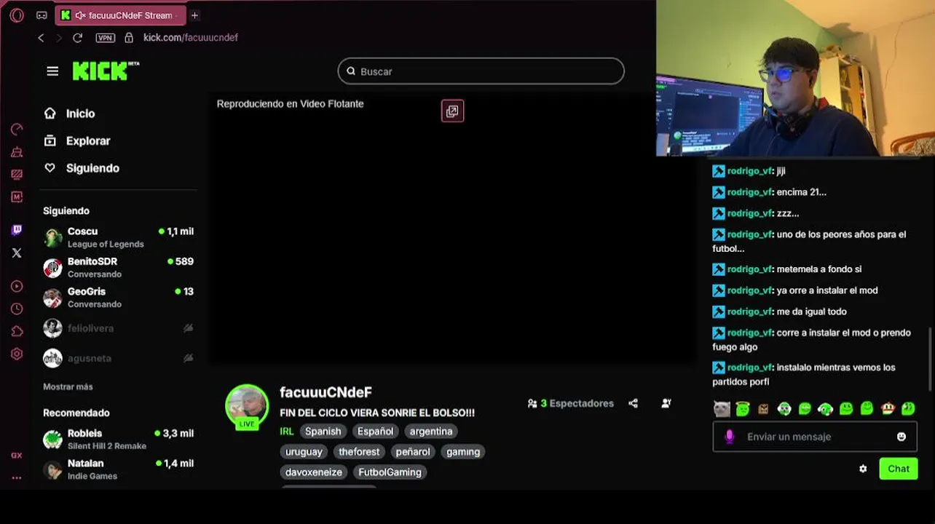This screenshot has height=524, width=935.
Task: Open the striped panel icon in Opera sidebar
Action: point(17,175)
